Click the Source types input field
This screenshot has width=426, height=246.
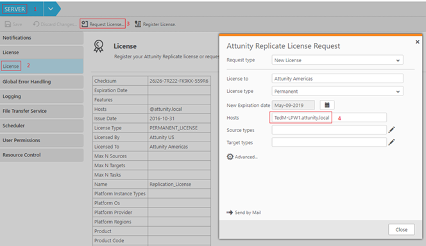(329, 130)
